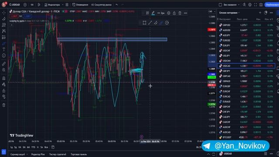The height and width of the screenshot is (157, 279).
Task: Toggle layout selection square
Action: [x=220, y=5]
